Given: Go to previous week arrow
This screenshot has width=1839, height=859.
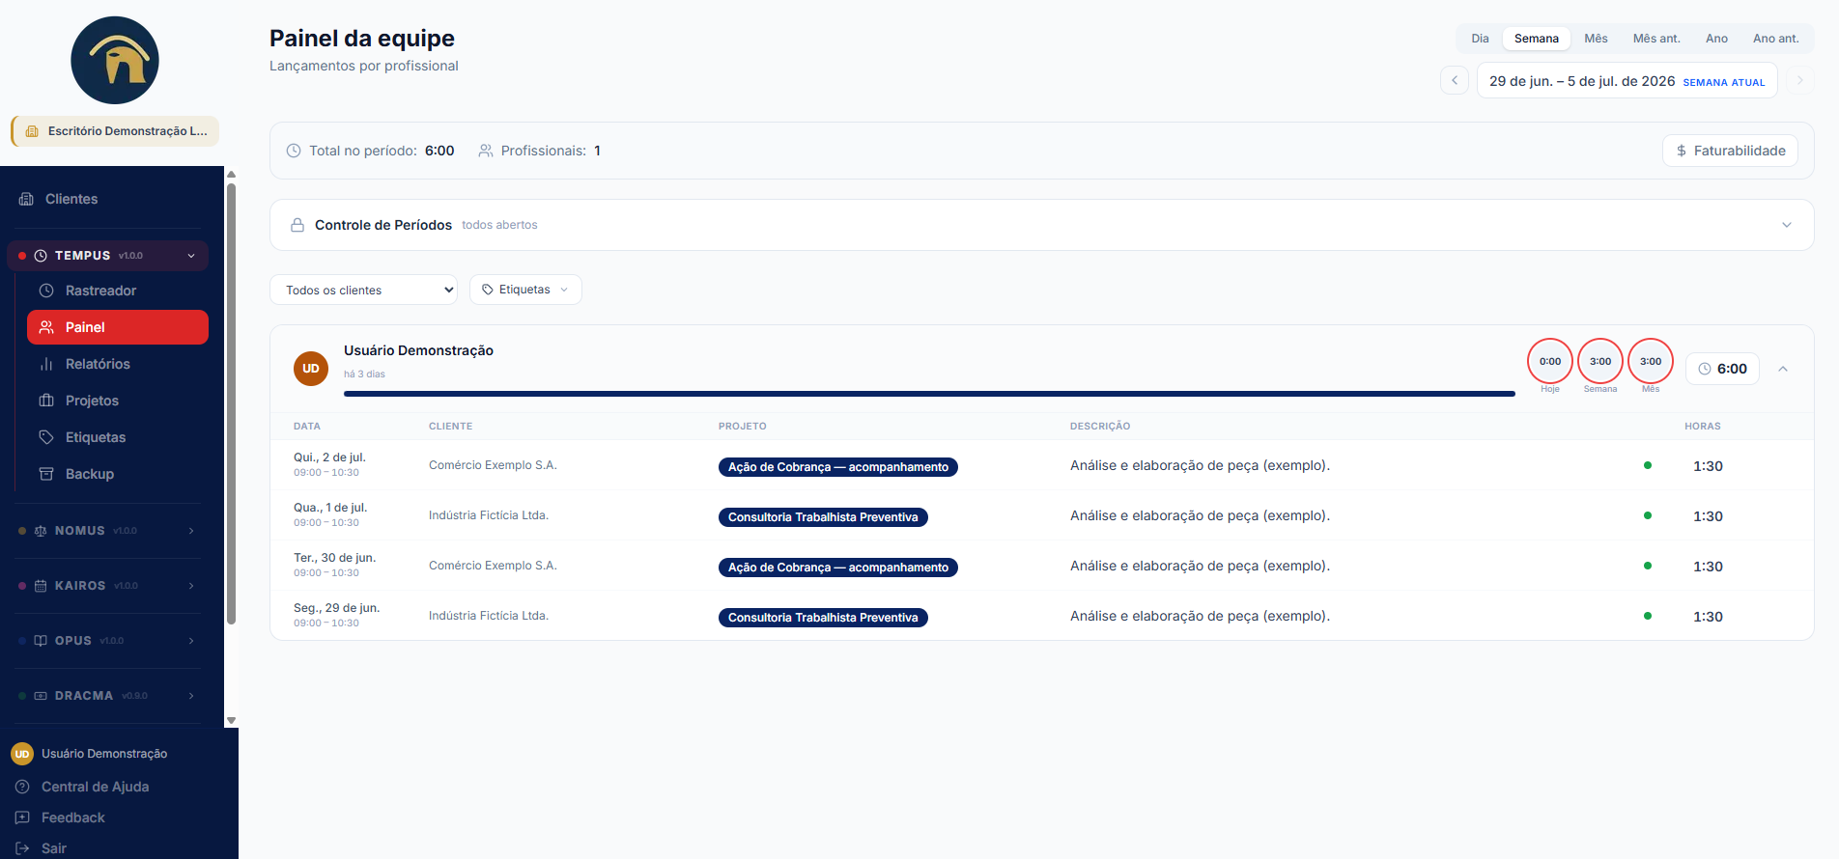Looking at the screenshot, I should (1455, 80).
